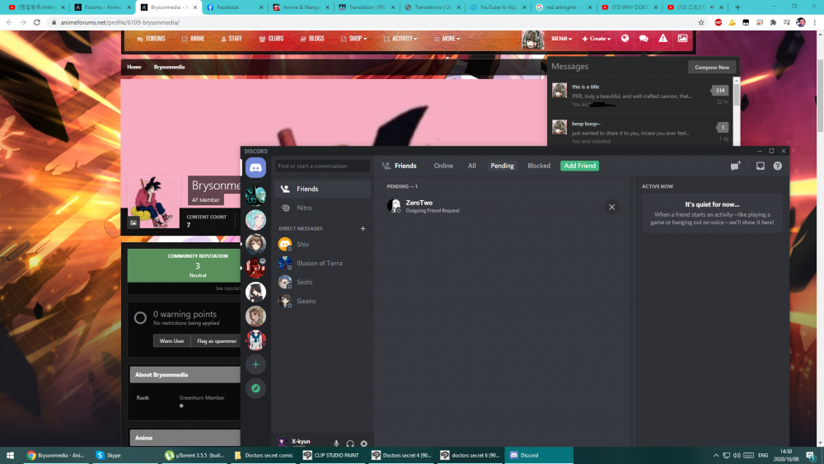Image resolution: width=824 pixels, height=464 pixels.
Task: Open CLIP STUDIO PAINT from taskbar
Action: point(331,455)
